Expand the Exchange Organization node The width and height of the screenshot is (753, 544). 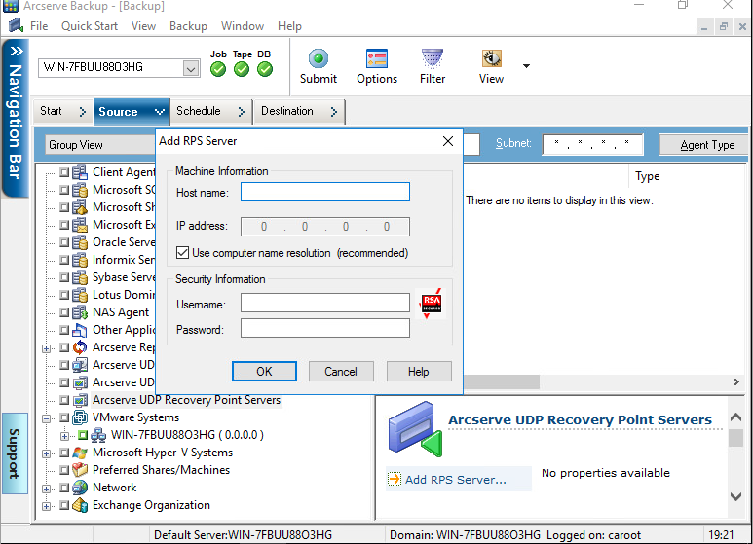[46, 506]
